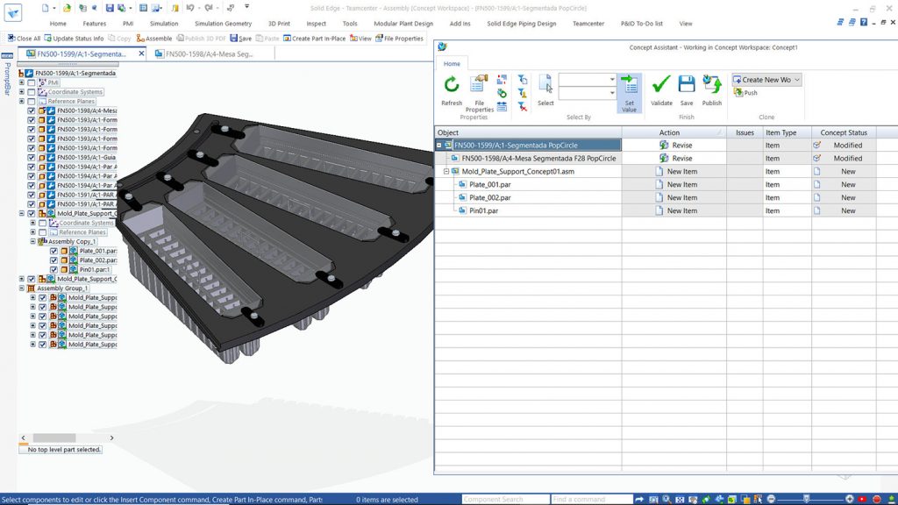Click the Assemble icon in the main toolbar
The width and height of the screenshot is (898, 505).
pos(155,39)
